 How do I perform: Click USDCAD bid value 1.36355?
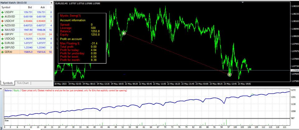click(27, 39)
